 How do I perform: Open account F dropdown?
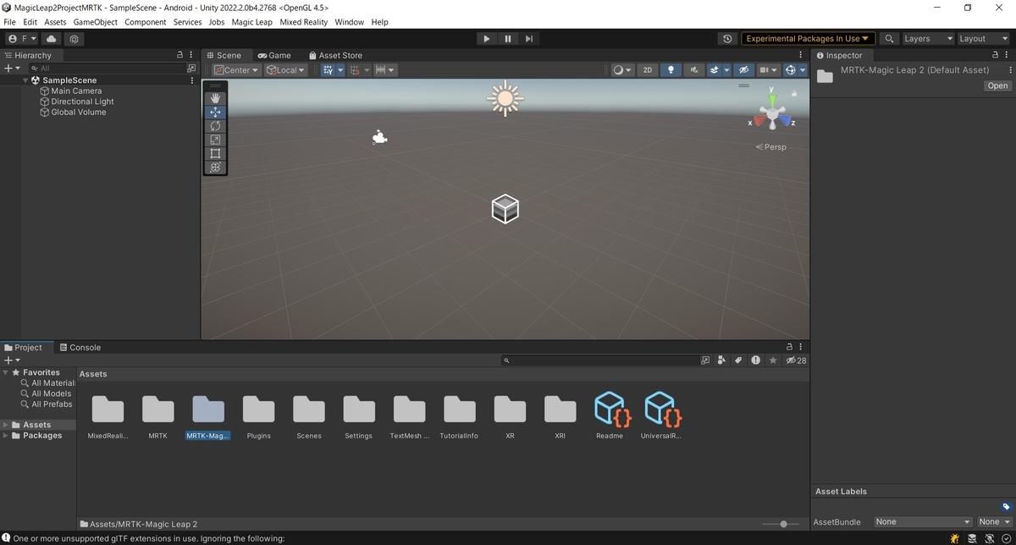tap(21, 39)
